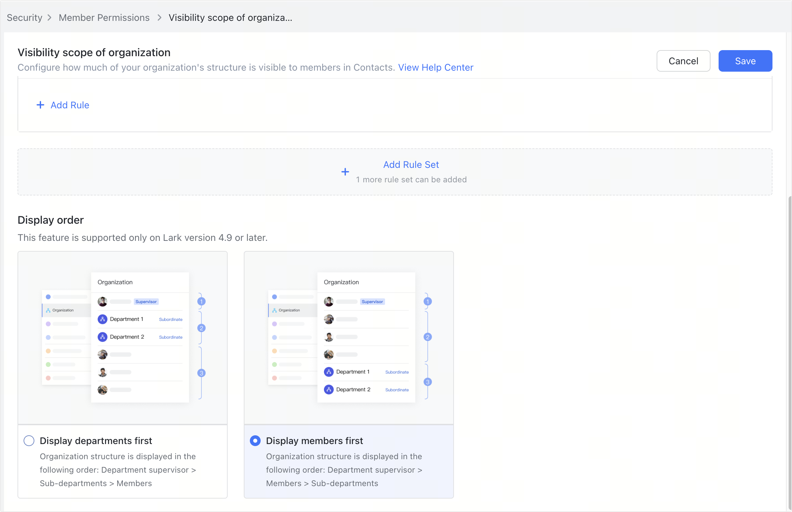Navigate to Security in the breadcrumb

24,17
